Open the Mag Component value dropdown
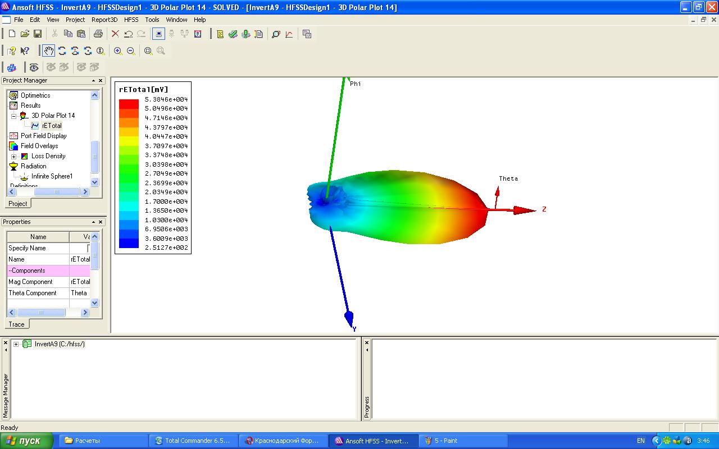Screen dimensions: 719x449 tap(80, 282)
